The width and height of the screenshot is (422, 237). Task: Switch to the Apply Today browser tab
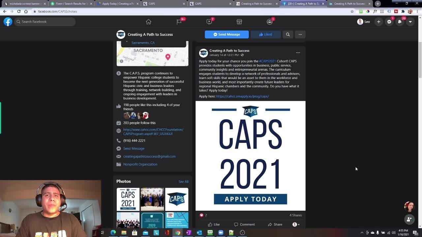pyautogui.click(x=118, y=4)
